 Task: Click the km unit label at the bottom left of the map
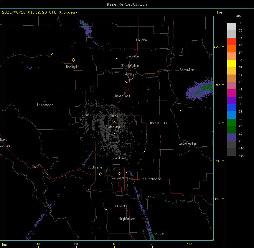[x=4, y=244]
